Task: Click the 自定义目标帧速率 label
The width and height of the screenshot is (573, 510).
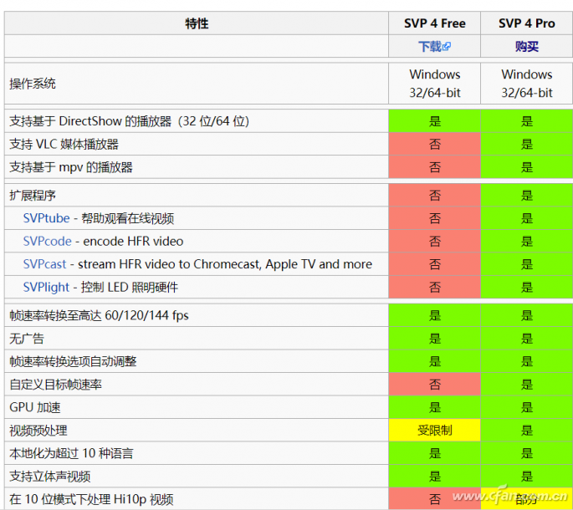Action: 55,385
